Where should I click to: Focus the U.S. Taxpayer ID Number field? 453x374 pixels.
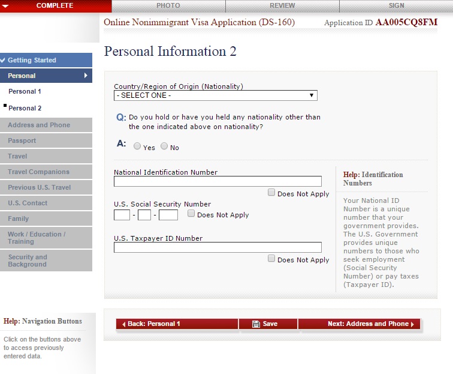click(x=218, y=247)
